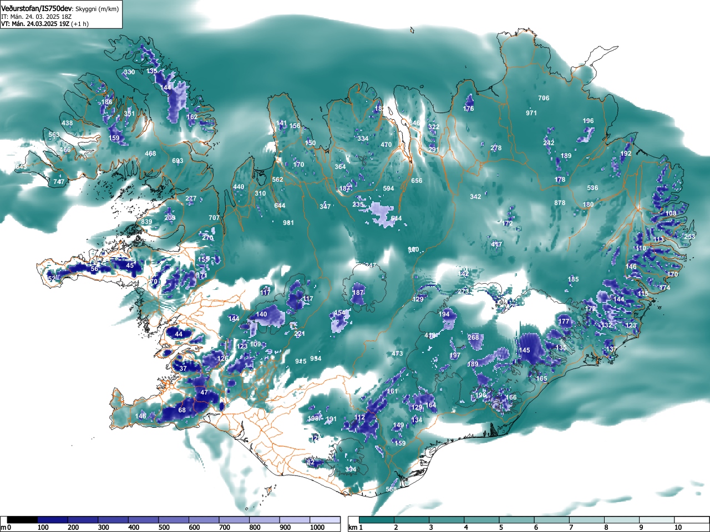
Task: Click the visibility value '438' on the map
Action: click(67, 124)
